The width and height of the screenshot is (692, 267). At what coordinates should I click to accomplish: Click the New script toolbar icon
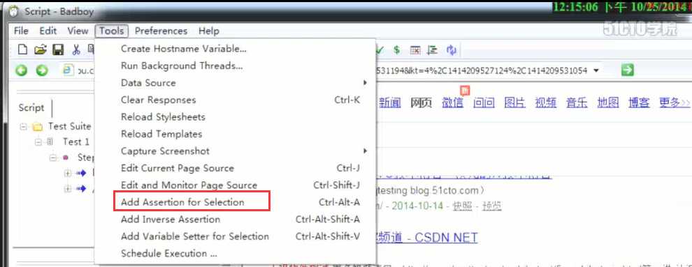point(22,49)
